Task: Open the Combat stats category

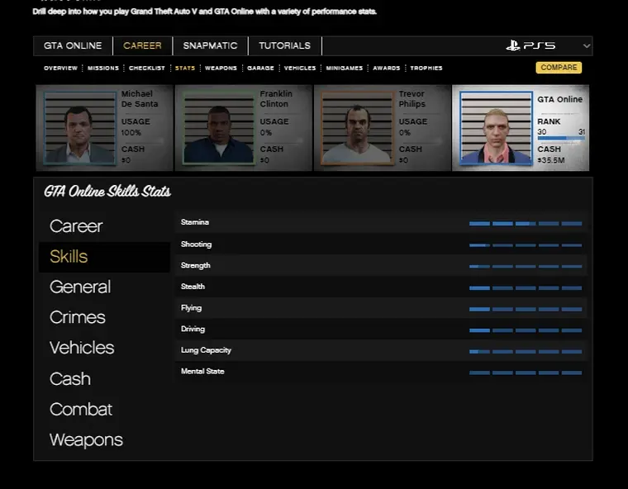Action: click(x=81, y=410)
